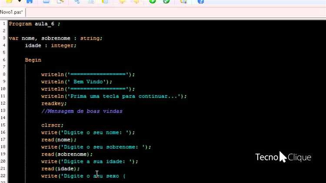This screenshot has width=326, height=183.
Task: Click the cut scissors icon in the toolbar
Action: 77,2
